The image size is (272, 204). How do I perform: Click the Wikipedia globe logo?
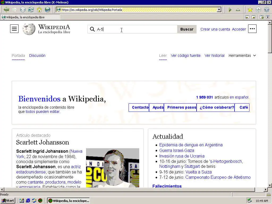coord(29,29)
